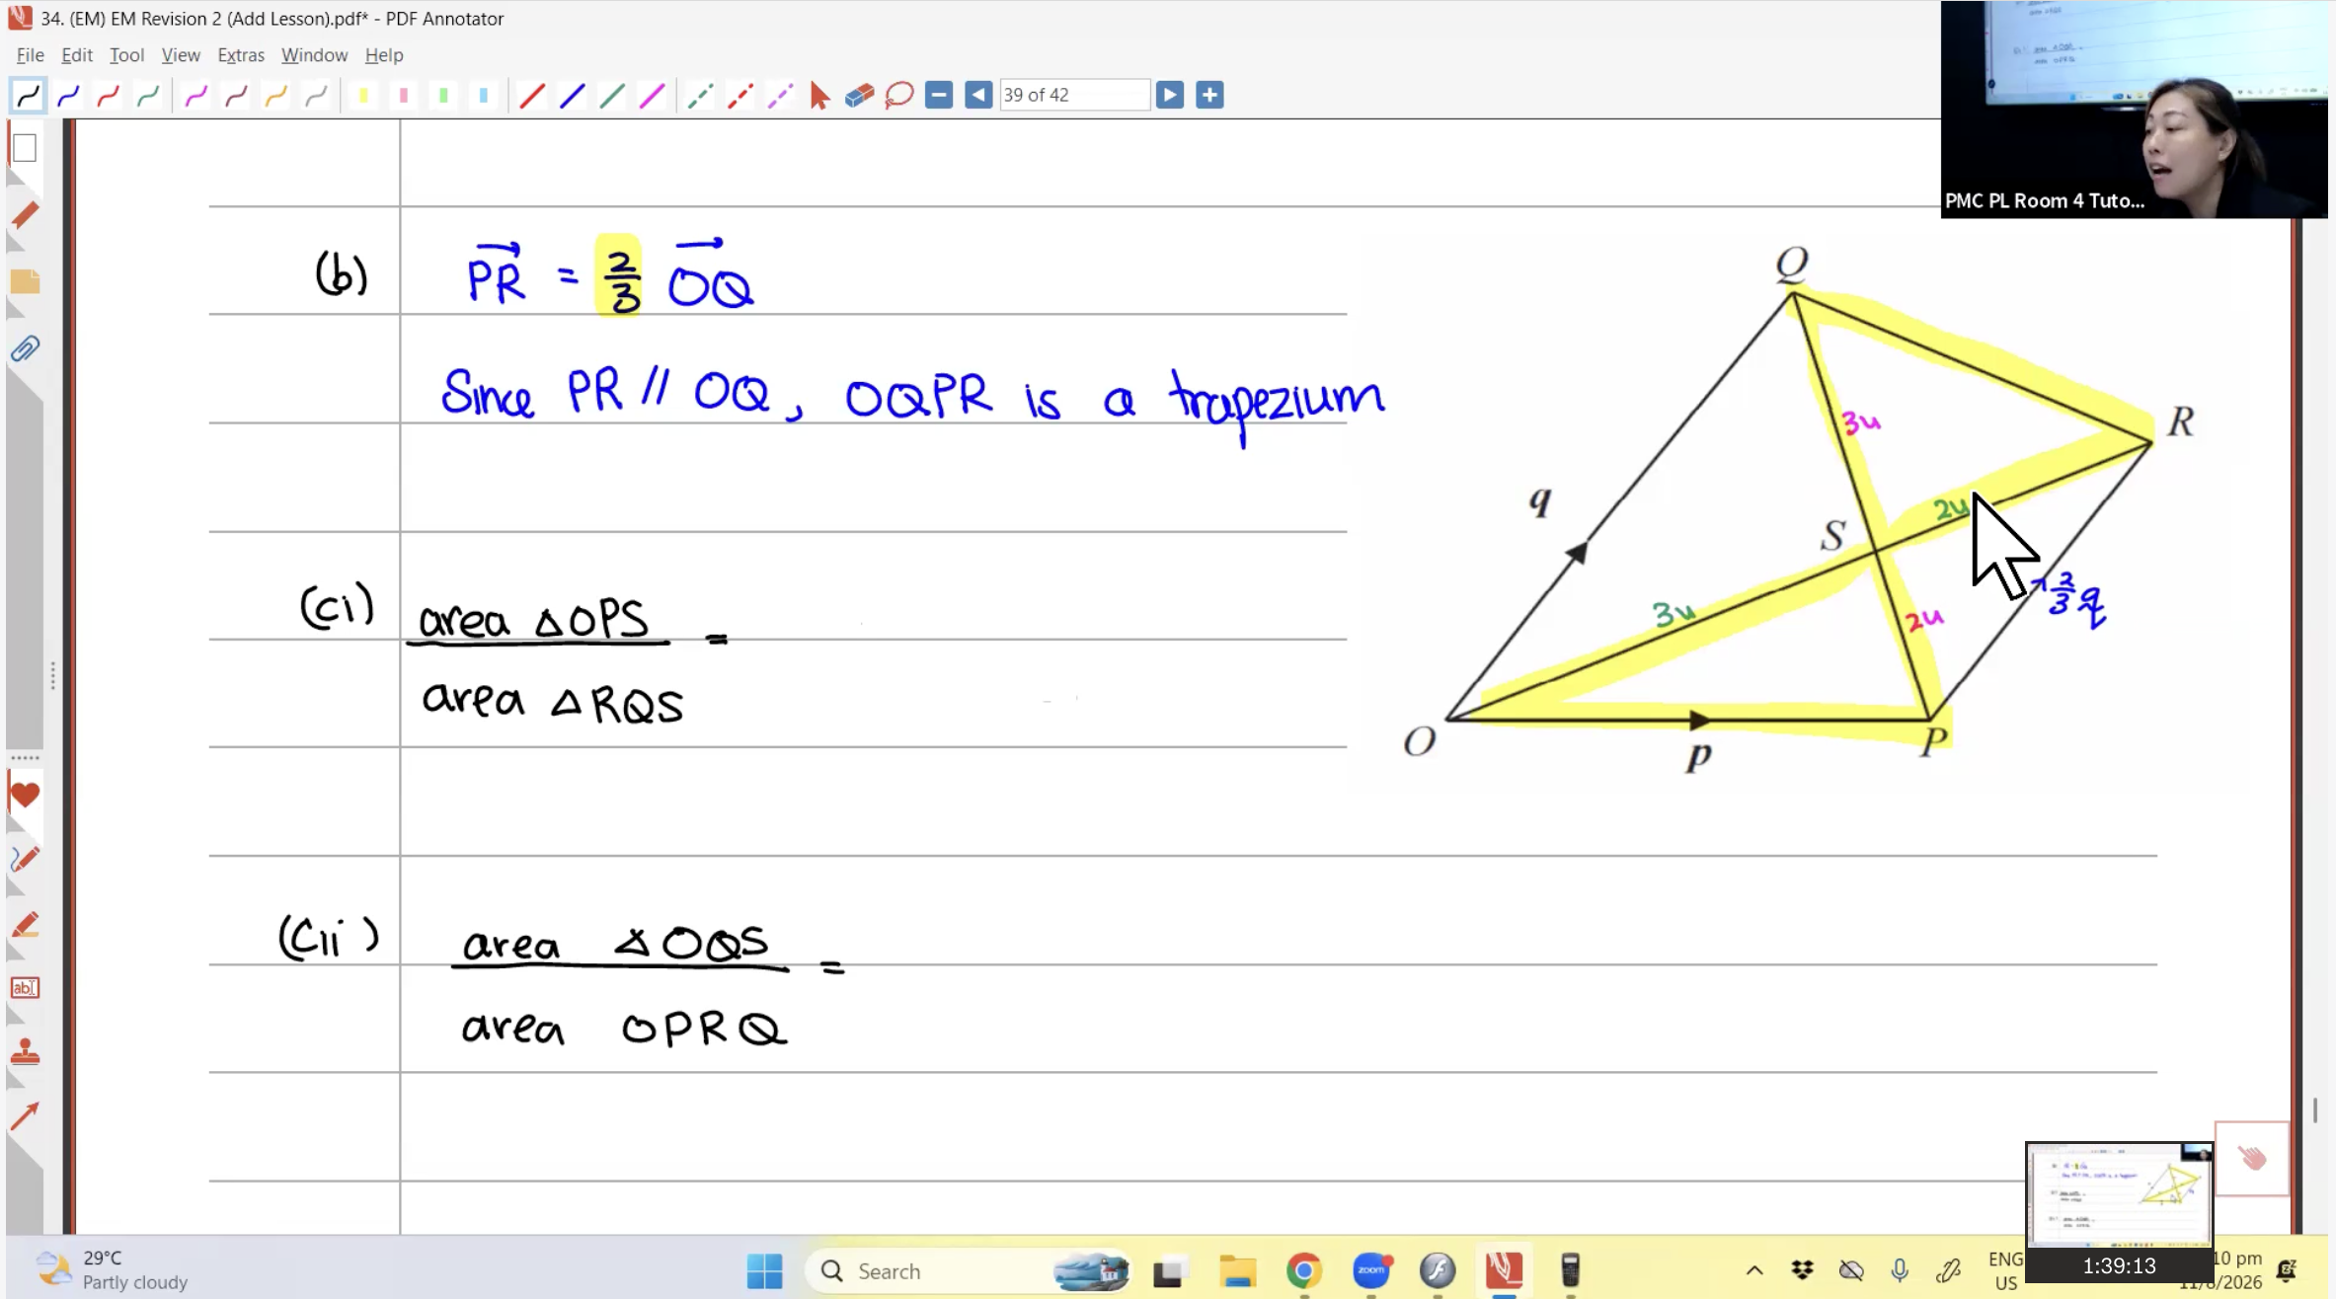Zoom out with the minus button
The width and height of the screenshot is (2336, 1299).
[939, 95]
